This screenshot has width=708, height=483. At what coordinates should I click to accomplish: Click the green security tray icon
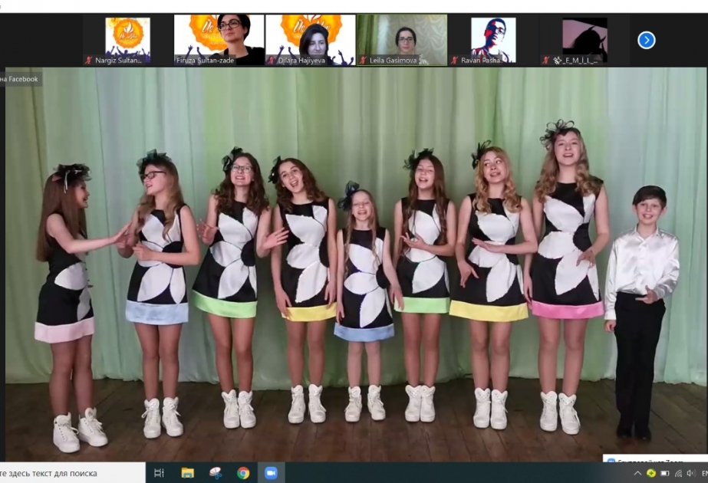(x=651, y=473)
